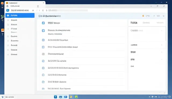172x99 pixels.
Task: Expand the third section chevron in the right panel
Action: coord(162,52)
